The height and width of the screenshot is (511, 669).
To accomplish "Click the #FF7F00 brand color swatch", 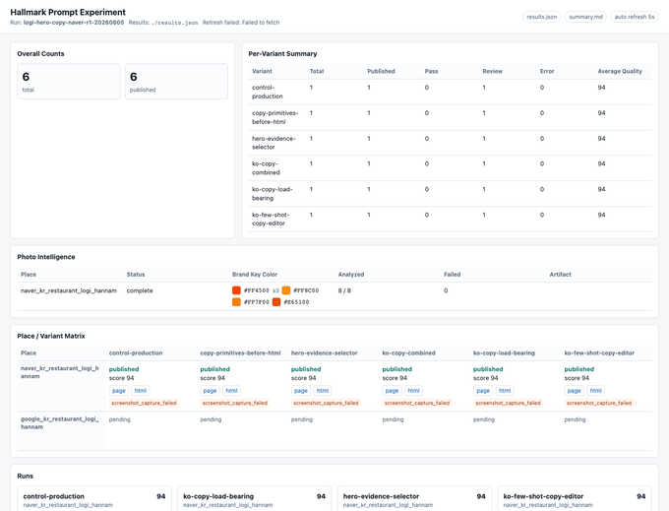I will pos(236,302).
